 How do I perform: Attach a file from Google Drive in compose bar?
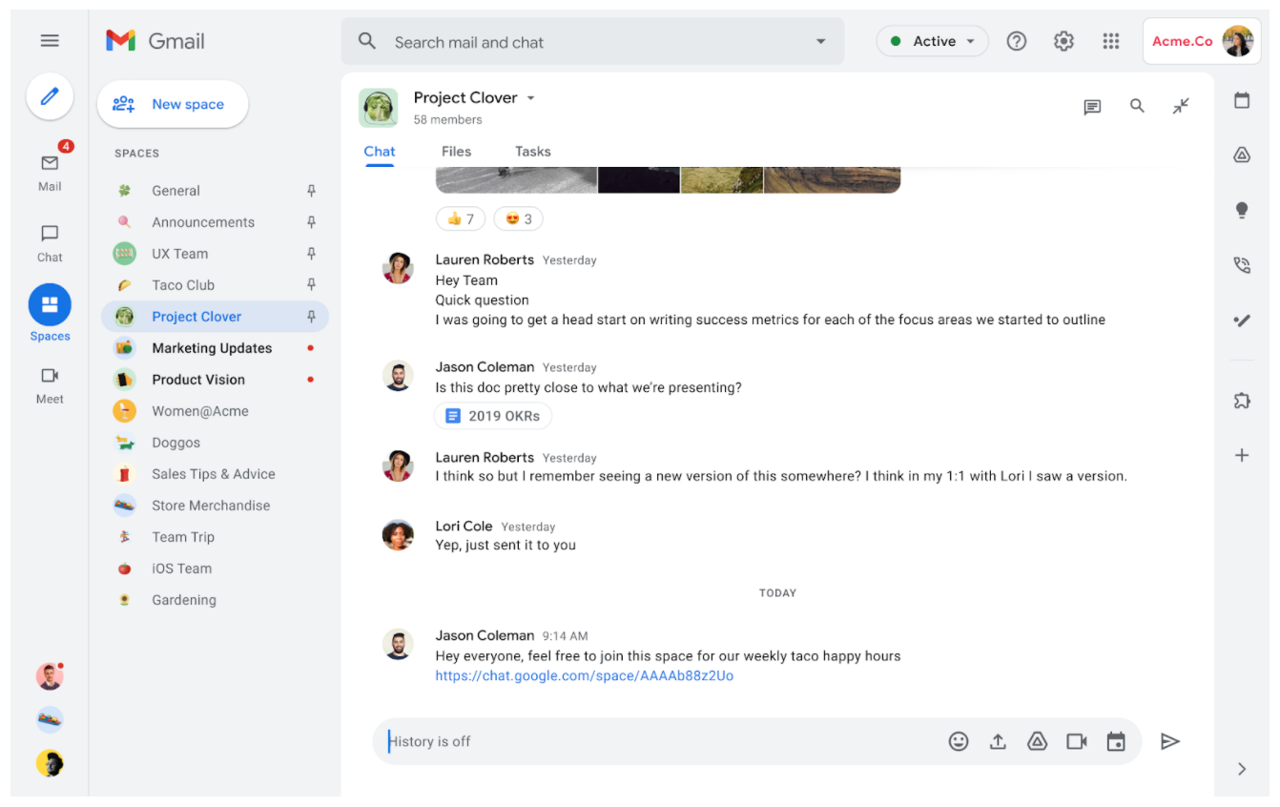(x=1037, y=740)
